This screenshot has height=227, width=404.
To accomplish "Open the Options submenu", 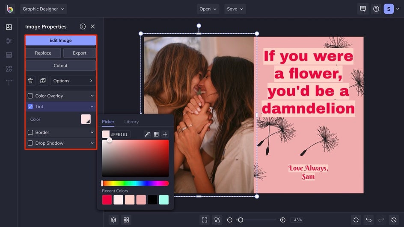I will (x=73, y=81).
